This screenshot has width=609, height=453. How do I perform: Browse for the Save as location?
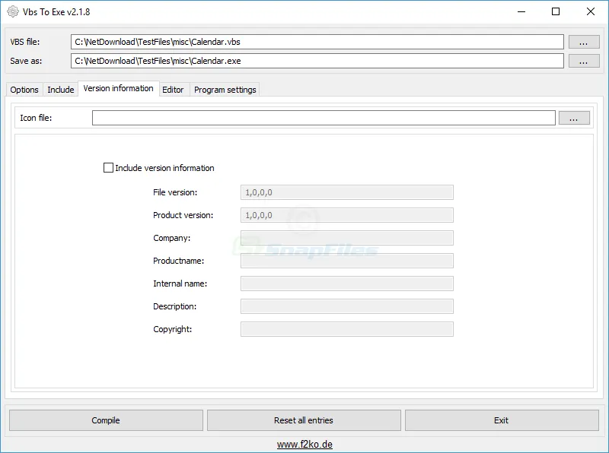click(x=584, y=61)
